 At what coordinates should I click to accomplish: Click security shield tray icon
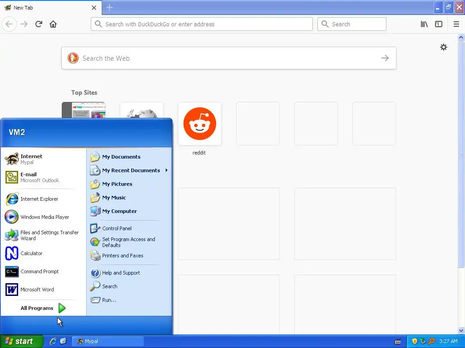[415, 341]
